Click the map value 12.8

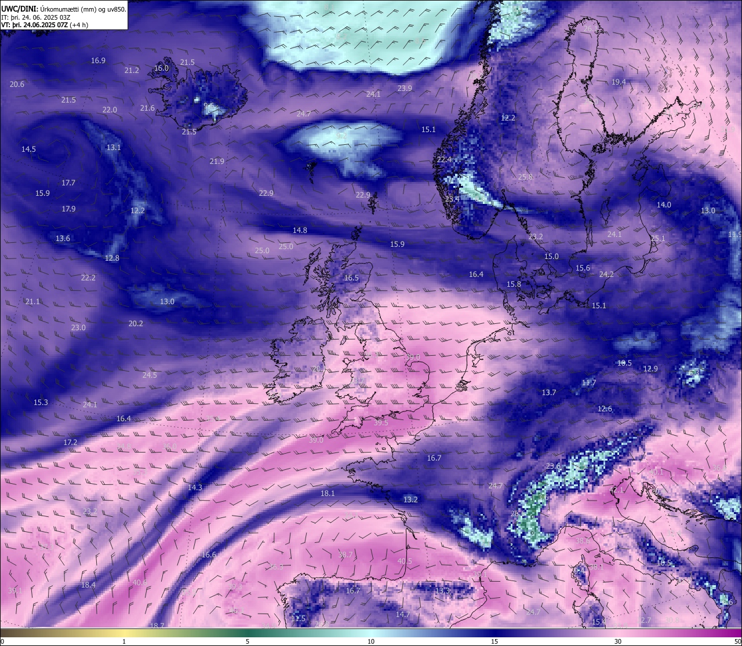tap(112, 258)
